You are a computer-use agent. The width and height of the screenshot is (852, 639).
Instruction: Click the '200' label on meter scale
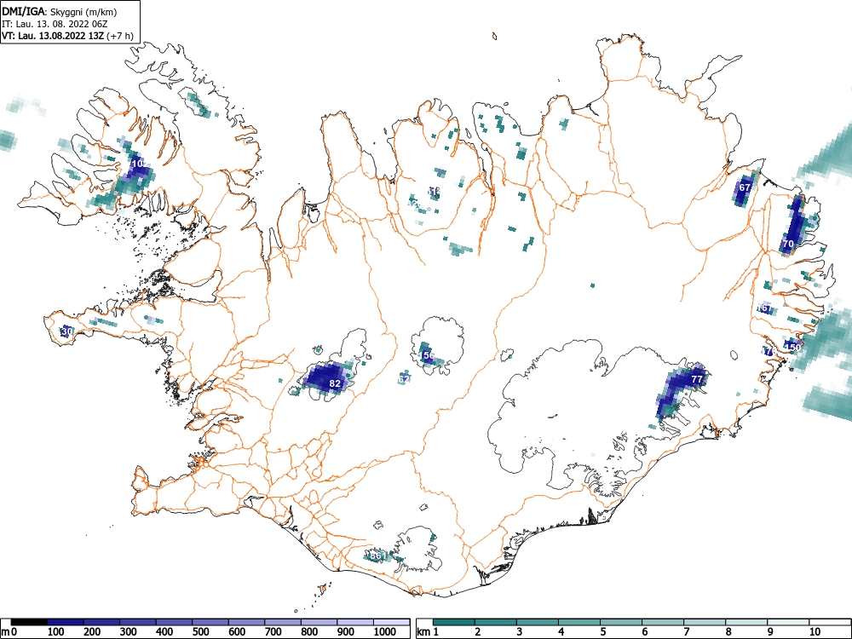tap(92, 632)
